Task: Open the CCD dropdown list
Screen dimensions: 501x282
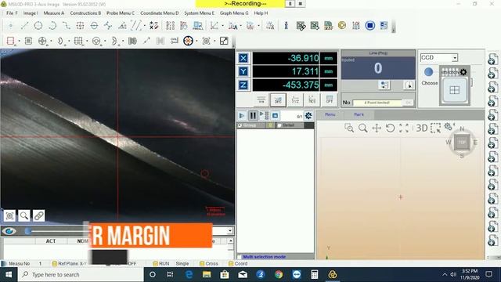Action: click(454, 57)
